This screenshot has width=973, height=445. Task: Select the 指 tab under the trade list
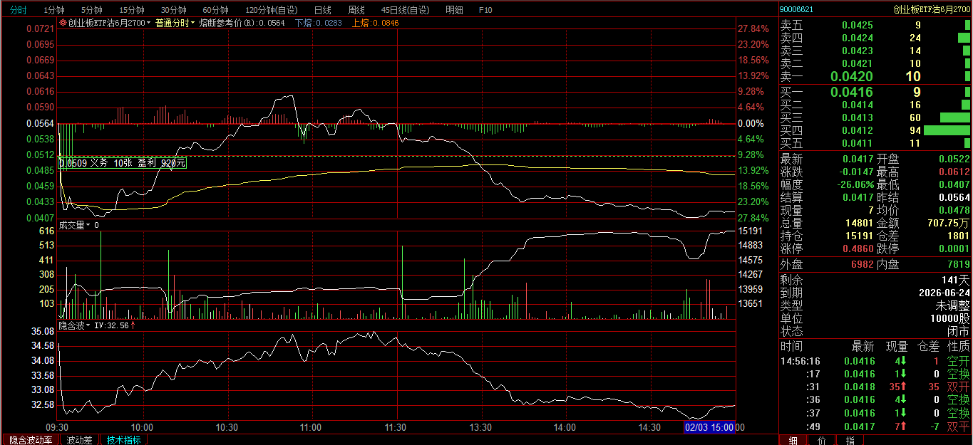[850, 440]
